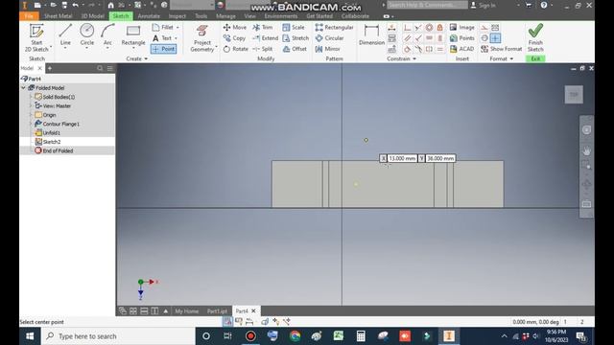
Task: Switch to the Part1.ipt document tab
Action: click(217, 310)
